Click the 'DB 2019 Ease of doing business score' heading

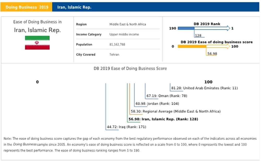[x=217, y=42]
